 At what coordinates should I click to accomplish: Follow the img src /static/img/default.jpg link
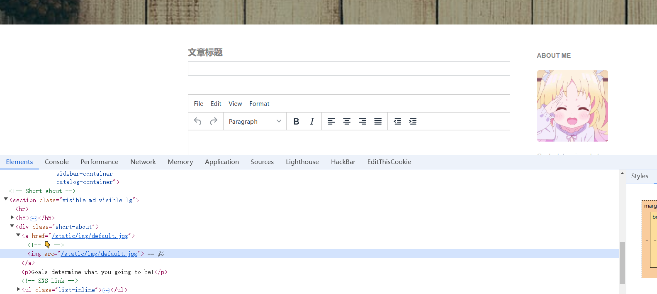pos(99,254)
